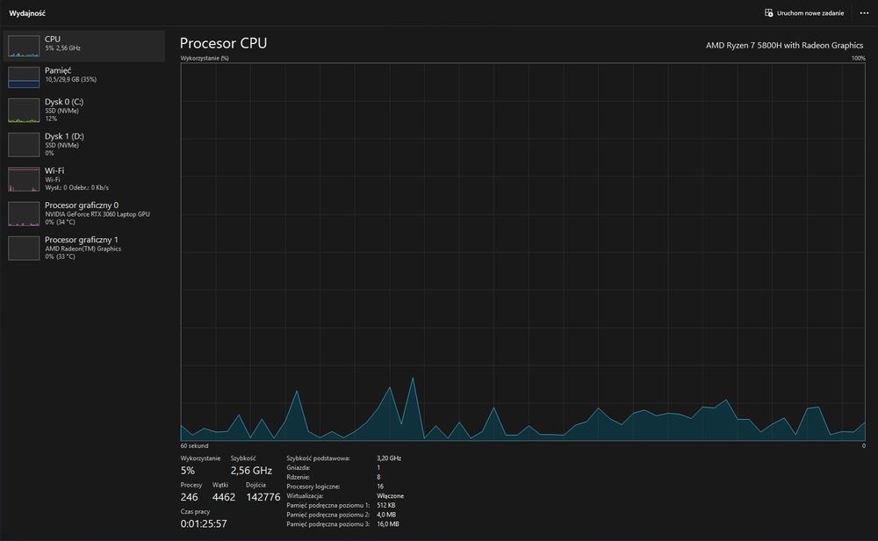Select Dysk 0 (C:) graph icon
The height and width of the screenshot is (541, 878).
[24, 111]
